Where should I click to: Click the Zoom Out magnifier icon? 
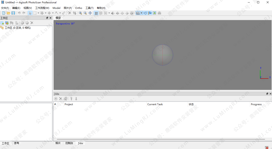coord(85,13)
